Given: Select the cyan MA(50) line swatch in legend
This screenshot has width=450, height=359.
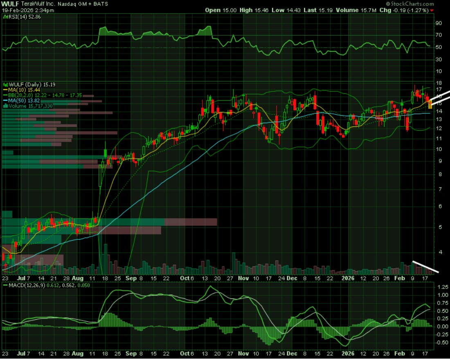Looking at the screenshot, I should pyautogui.click(x=5, y=101).
